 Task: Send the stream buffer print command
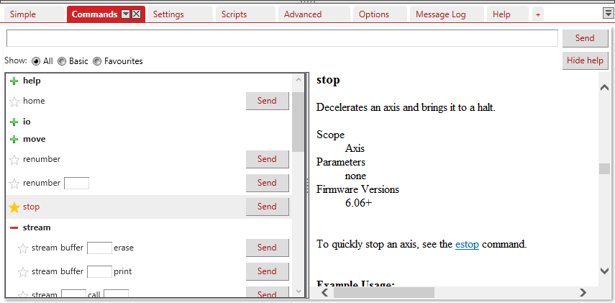[267, 271]
